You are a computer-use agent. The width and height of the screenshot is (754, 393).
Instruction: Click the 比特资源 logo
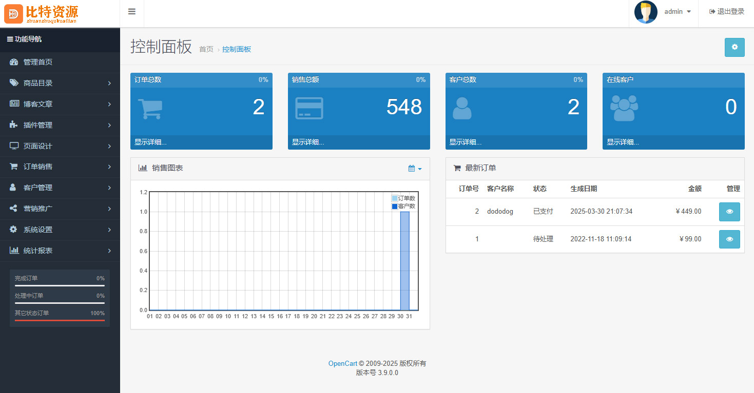[42, 13]
